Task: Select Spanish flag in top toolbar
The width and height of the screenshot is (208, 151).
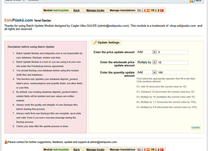Action: pos(148,10)
